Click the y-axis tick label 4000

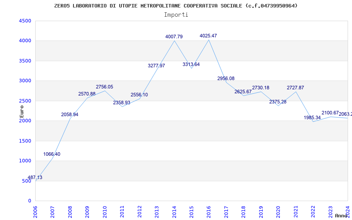(25, 41)
